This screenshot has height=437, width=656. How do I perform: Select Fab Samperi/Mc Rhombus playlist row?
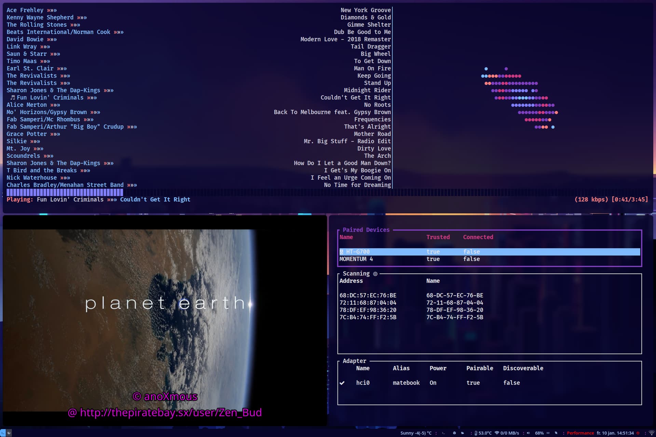[x=199, y=119]
